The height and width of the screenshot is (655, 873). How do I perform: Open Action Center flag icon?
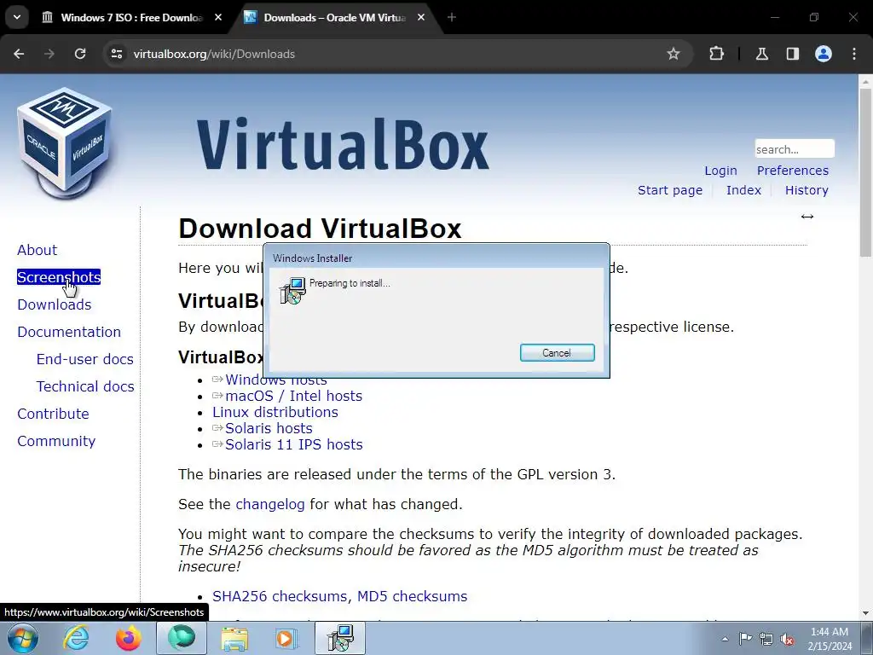click(x=745, y=639)
